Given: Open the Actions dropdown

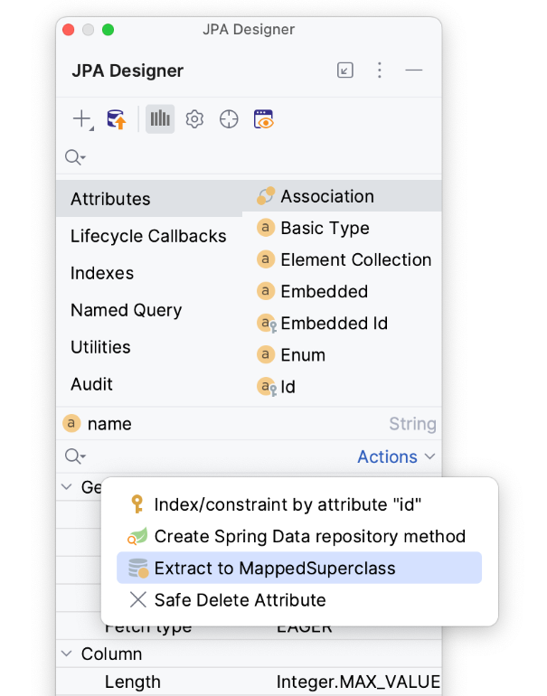Looking at the screenshot, I should [x=396, y=457].
